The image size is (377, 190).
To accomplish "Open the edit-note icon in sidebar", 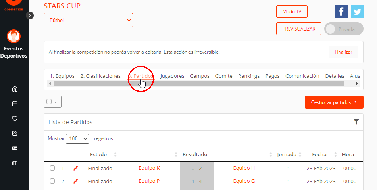I will click(15, 133).
